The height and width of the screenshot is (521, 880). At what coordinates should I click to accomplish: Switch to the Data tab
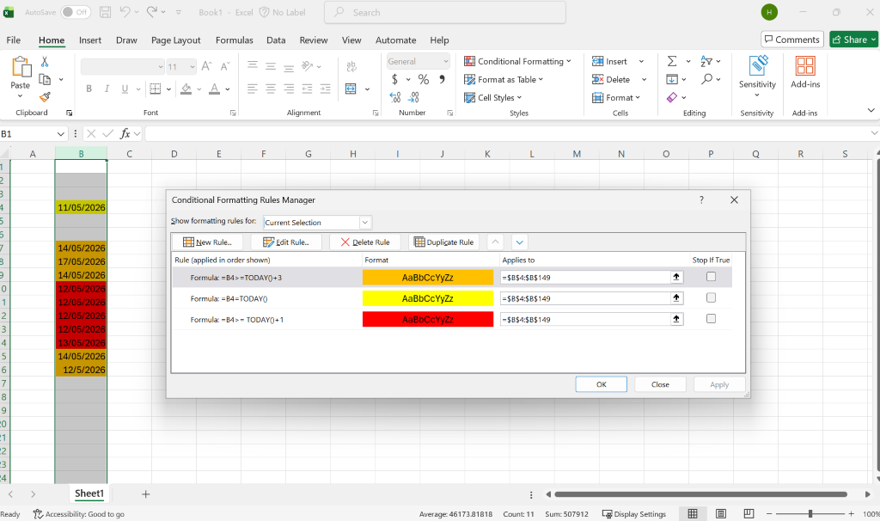[x=276, y=40]
